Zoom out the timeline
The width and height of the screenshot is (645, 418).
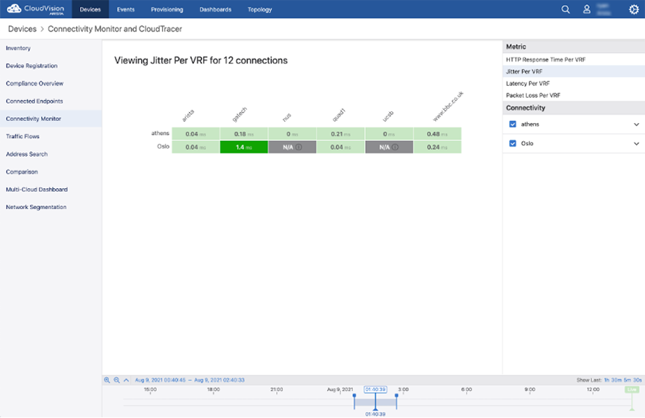pos(116,380)
